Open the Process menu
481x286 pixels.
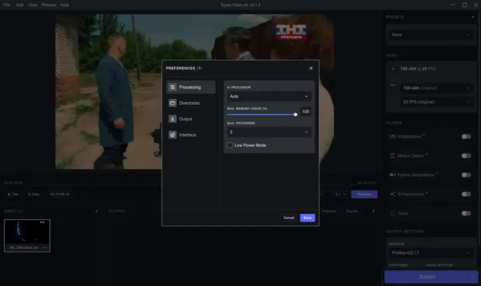click(49, 5)
